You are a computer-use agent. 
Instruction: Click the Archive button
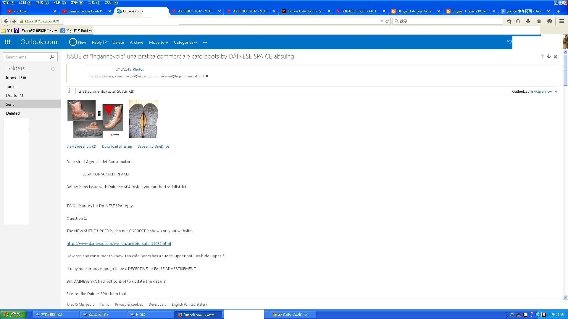tap(136, 42)
